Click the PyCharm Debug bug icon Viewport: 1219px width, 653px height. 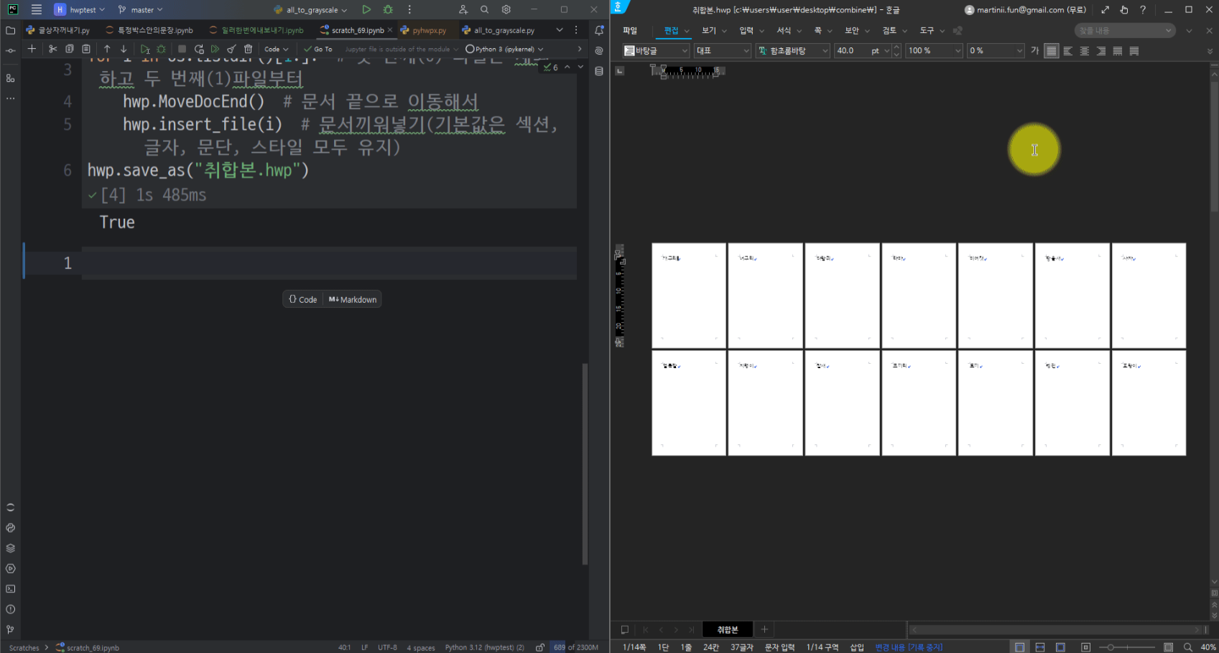click(388, 10)
